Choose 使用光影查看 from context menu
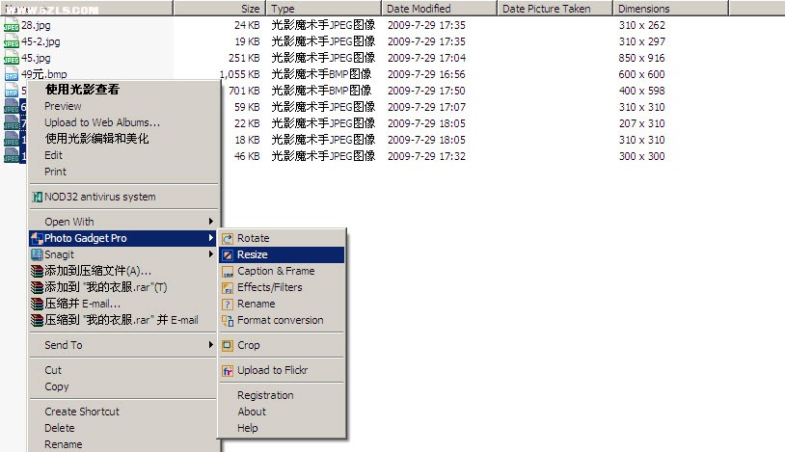Viewport: 785px width, 452px height. [82, 90]
